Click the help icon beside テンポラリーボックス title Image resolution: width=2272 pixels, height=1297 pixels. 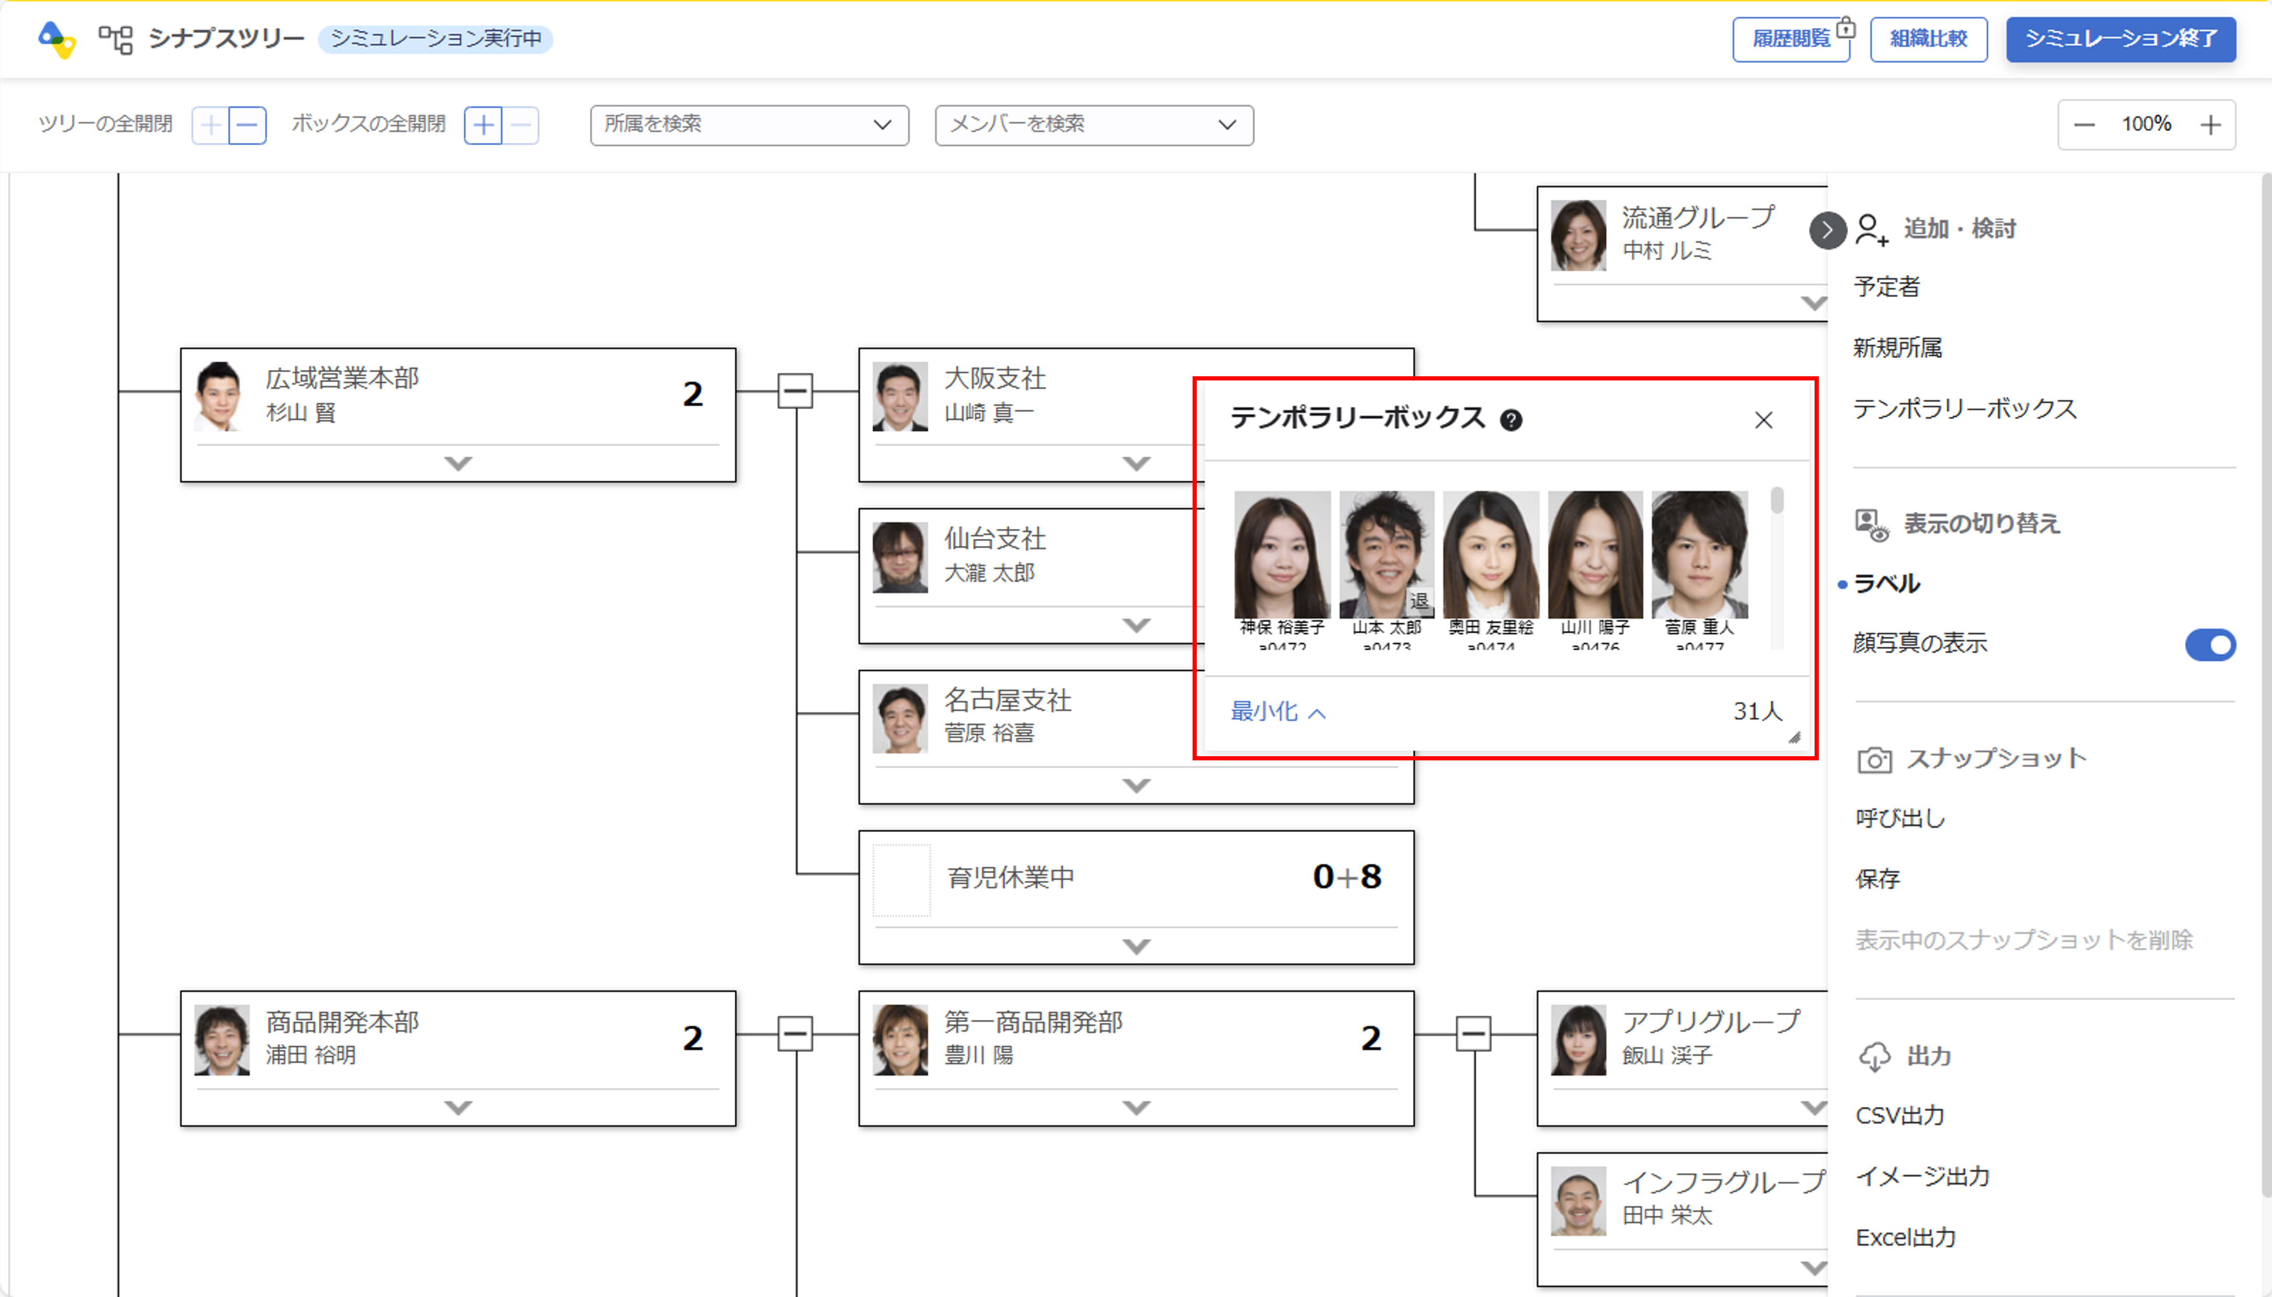click(x=1511, y=420)
